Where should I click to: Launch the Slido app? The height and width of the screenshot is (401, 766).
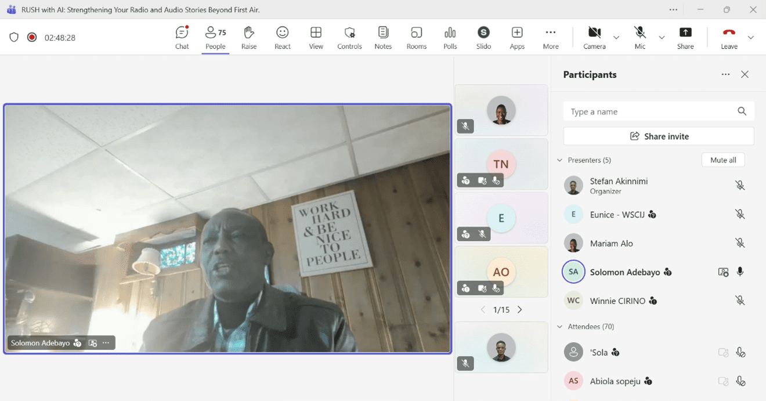pos(483,37)
